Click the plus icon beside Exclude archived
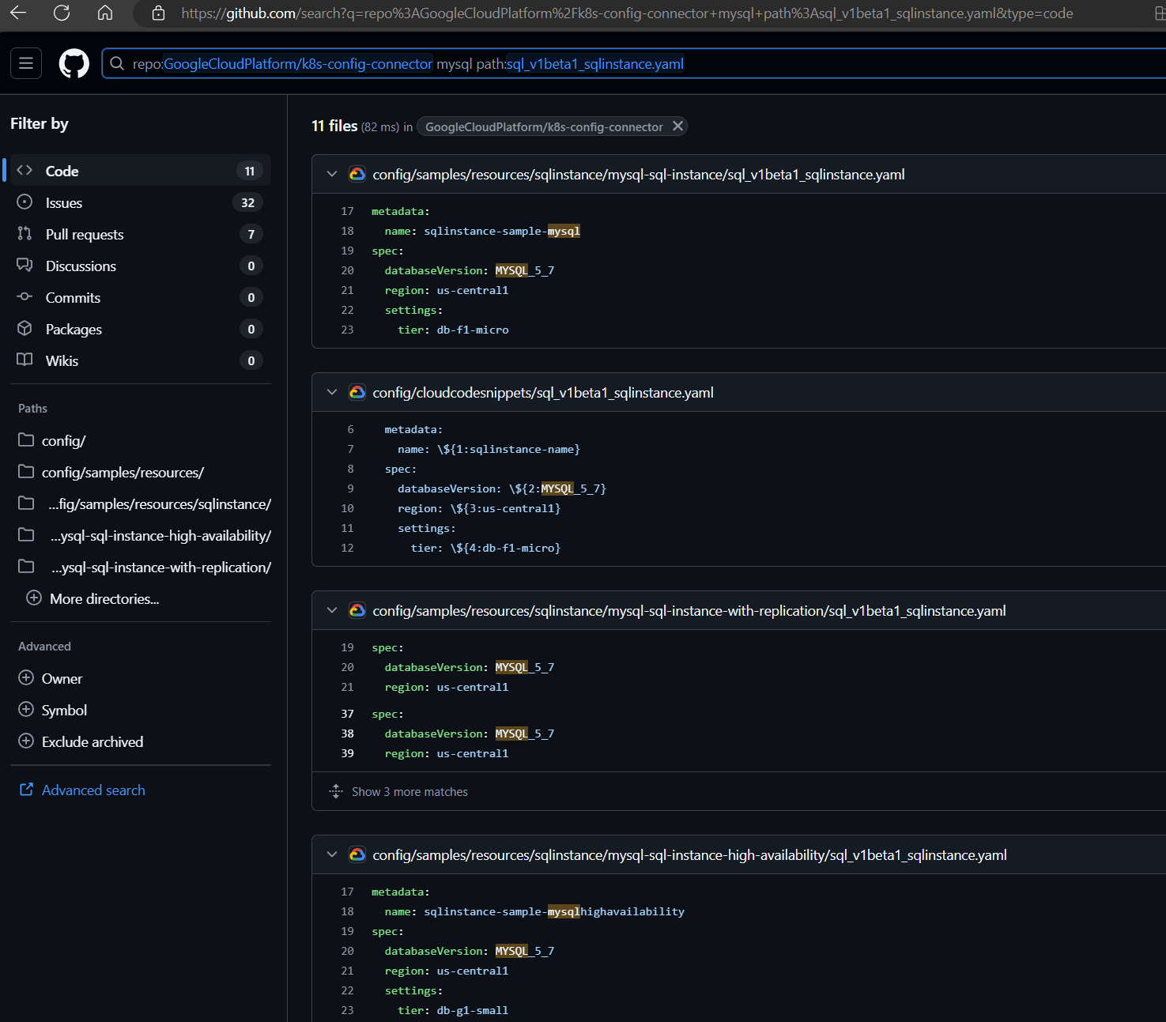 click(x=26, y=741)
